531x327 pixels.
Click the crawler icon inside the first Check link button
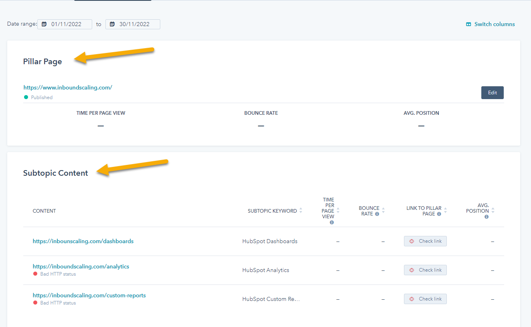coord(412,241)
